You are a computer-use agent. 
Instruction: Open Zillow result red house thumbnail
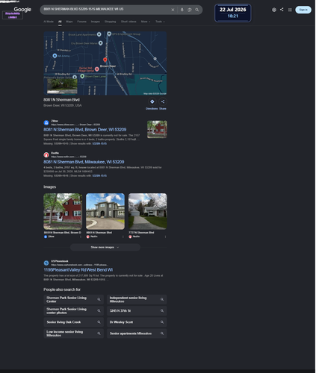157,129
